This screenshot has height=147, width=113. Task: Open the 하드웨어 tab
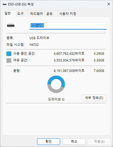tap(36, 14)
